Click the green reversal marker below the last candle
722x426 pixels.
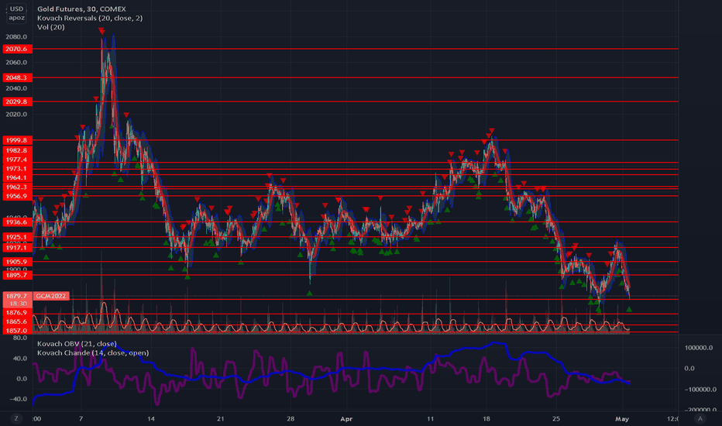(x=629, y=309)
